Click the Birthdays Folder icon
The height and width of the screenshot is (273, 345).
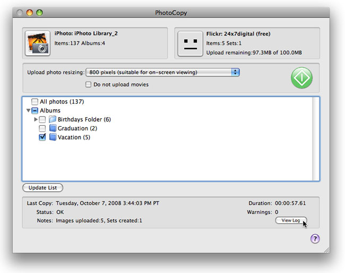(53, 119)
